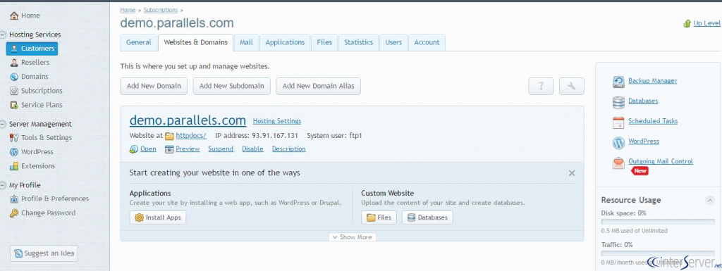Click the Disable link
This screenshot has height=271, width=722.
[253, 149]
